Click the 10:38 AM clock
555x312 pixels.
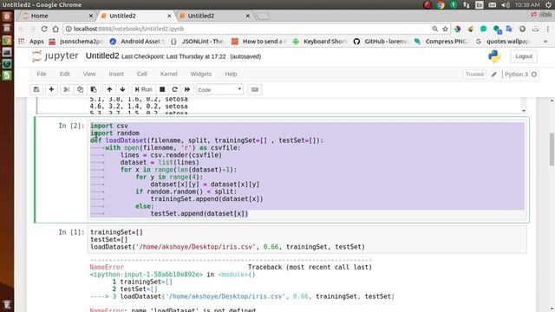tap(527, 4)
